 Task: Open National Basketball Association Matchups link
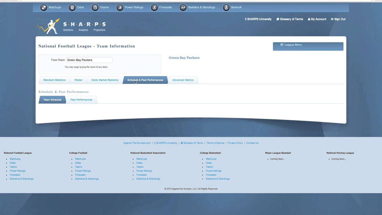[x=141, y=159]
